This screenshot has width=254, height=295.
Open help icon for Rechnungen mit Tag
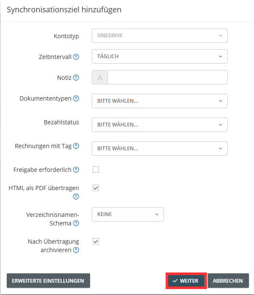pyautogui.click(x=76, y=146)
